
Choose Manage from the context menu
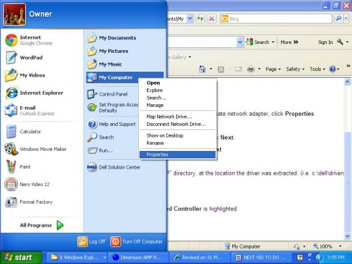[155, 106]
